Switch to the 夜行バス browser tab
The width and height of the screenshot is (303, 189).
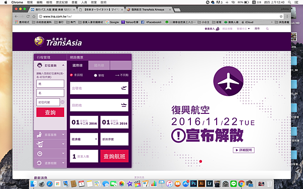tap(52, 10)
